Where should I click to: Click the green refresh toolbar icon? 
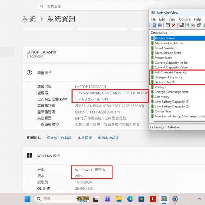[x=187, y=25]
